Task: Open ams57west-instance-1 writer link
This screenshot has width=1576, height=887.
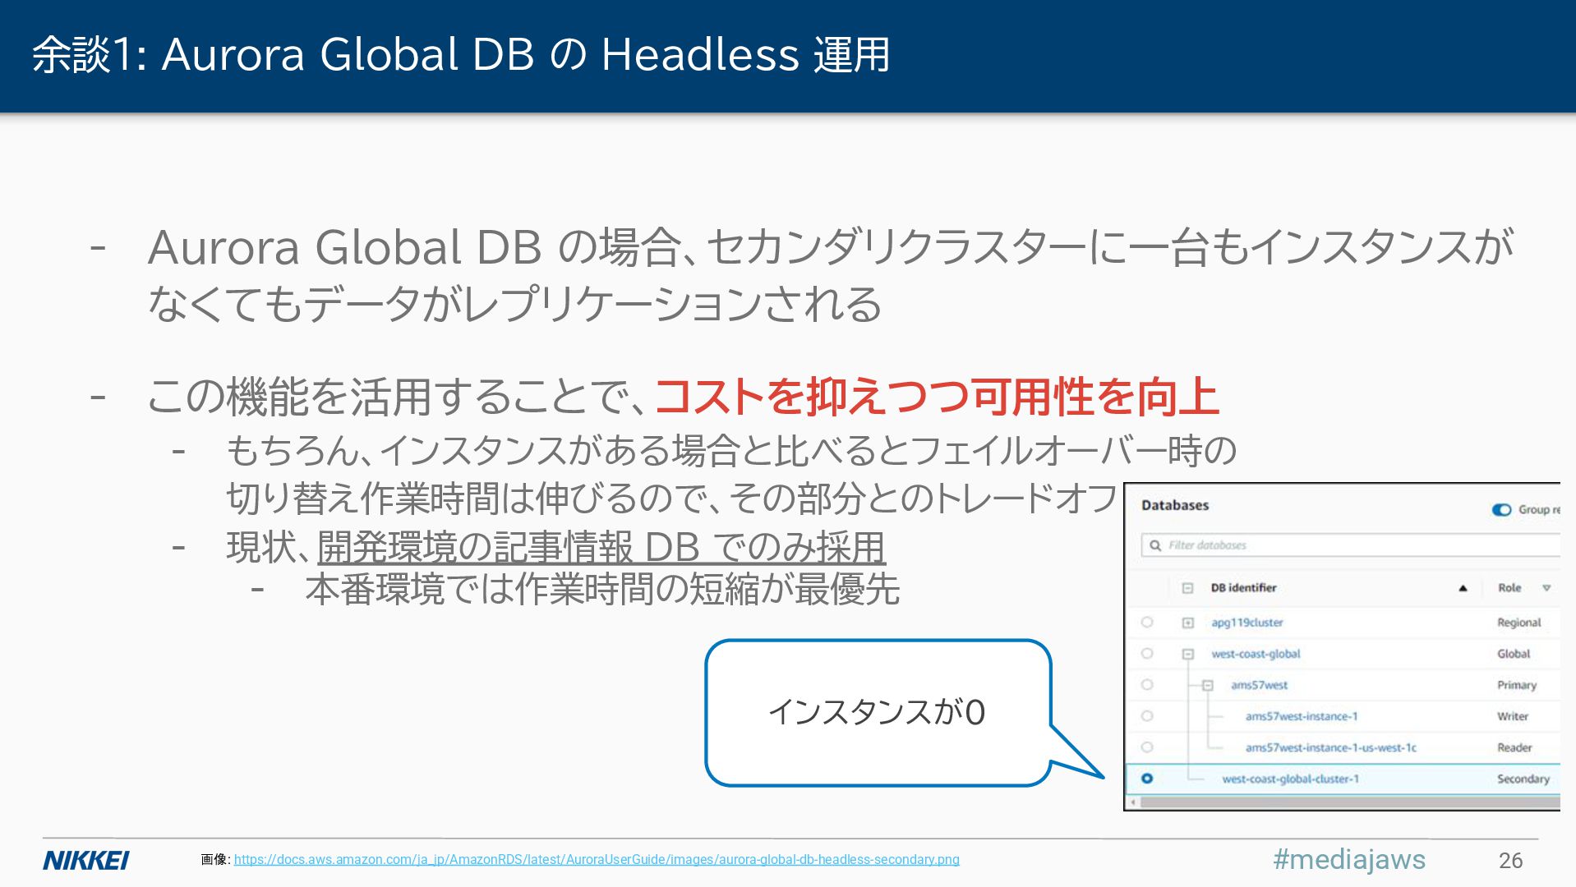Action: point(1301,716)
